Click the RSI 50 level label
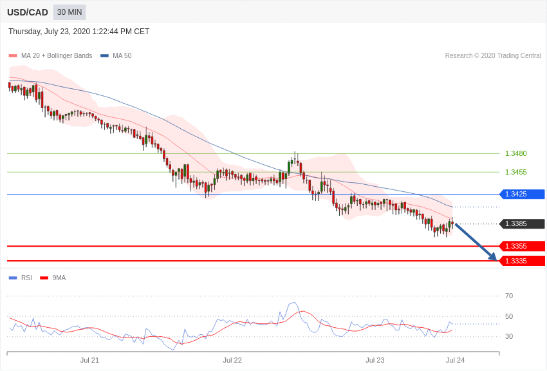The height and width of the screenshot is (371, 547). point(509,316)
